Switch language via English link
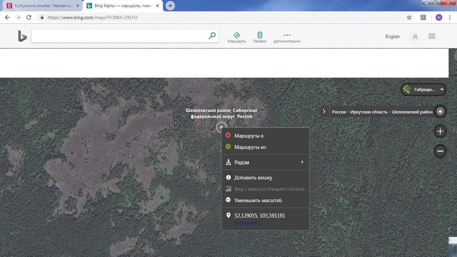This screenshot has width=457, height=257. [x=393, y=37]
